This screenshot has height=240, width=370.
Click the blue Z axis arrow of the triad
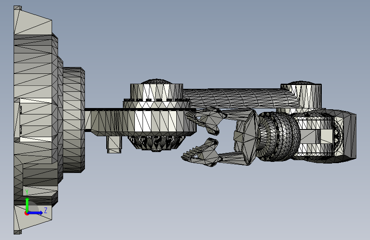[35, 213]
